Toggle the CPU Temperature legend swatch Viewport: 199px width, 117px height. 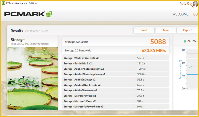(x=185, y=41)
